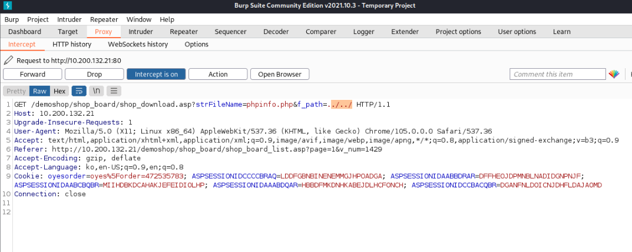
Task: Click the Accept header line with text/html value
Action: (316, 140)
